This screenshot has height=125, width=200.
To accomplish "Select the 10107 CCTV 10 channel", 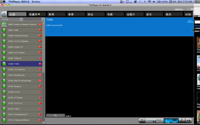I will [x=22, y=103].
